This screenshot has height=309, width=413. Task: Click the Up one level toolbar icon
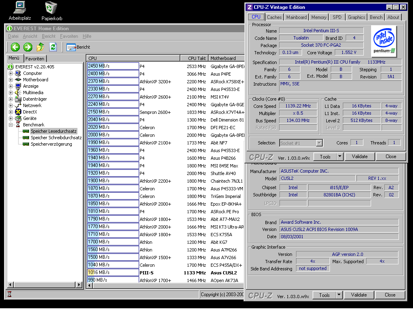(x=40, y=47)
